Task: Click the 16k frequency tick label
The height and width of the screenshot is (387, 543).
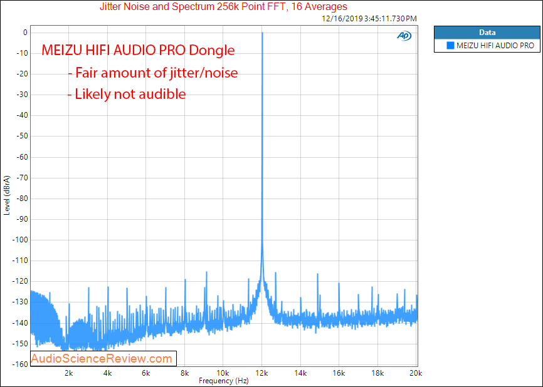Action: pos(339,373)
